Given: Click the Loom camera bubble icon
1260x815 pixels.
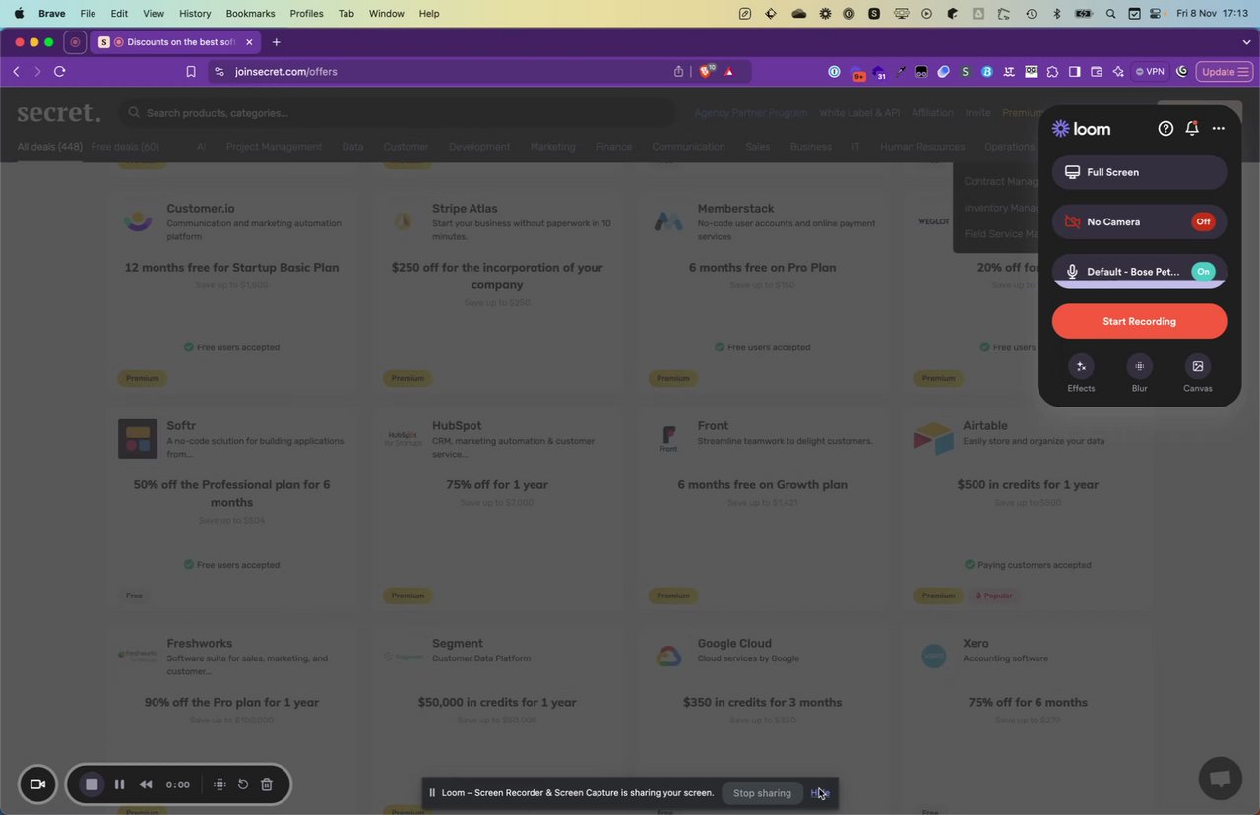Looking at the screenshot, I should tap(38, 784).
